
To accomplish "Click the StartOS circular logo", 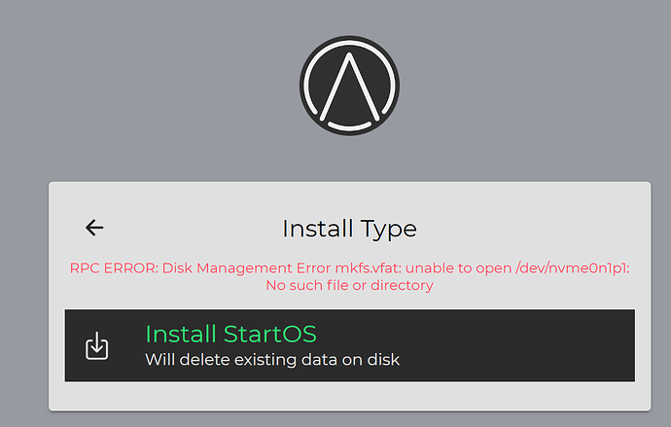I will 350,86.
